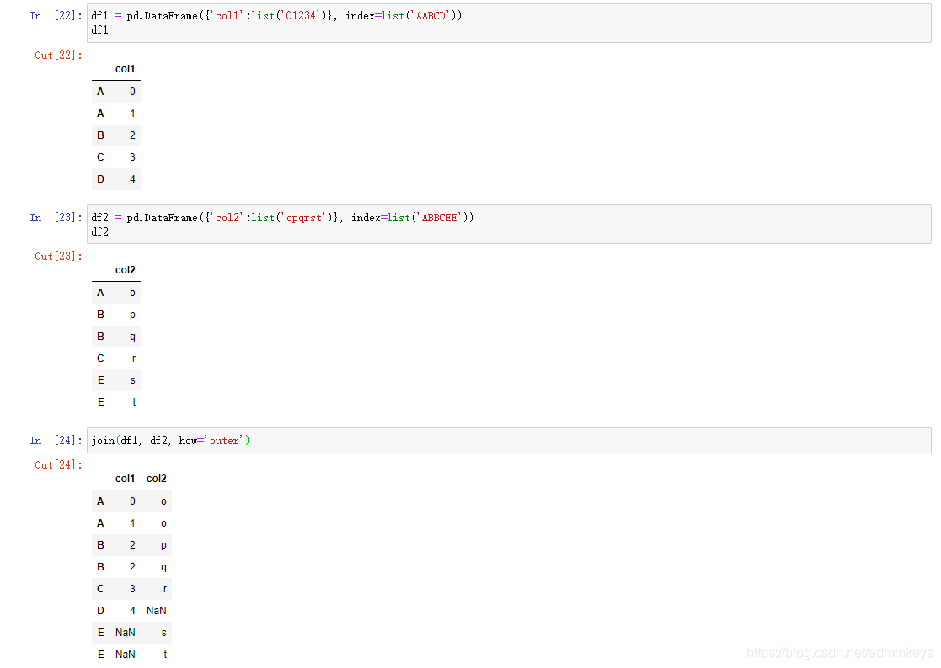This screenshot has width=941, height=668.
Task: Click value 4 in the df1 table
Action: point(131,178)
